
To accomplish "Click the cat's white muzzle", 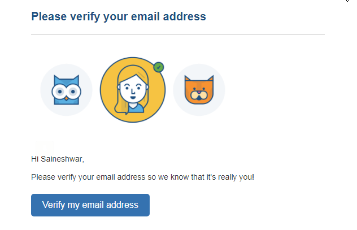I will pos(199,97).
